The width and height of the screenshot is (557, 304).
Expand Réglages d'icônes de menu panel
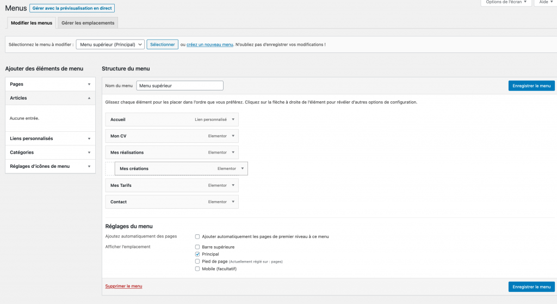tap(50, 166)
